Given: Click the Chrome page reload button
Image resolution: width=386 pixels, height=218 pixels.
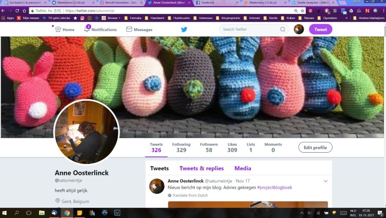Looking at the screenshot, I should coord(17,10).
